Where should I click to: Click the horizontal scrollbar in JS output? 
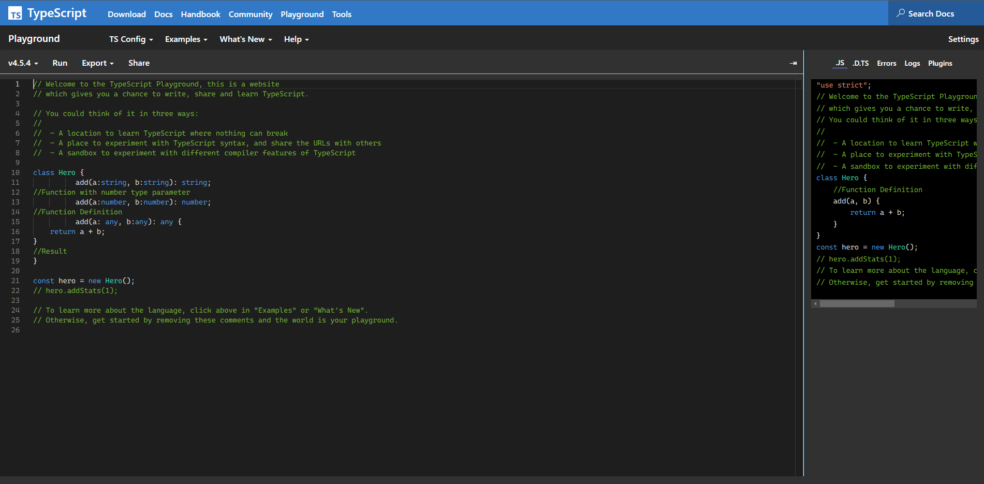pyautogui.click(x=857, y=304)
